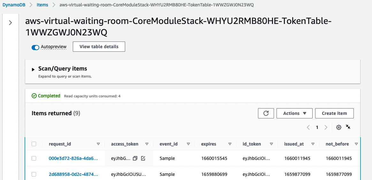Sort by id_token column arrow
The width and height of the screenshot is (372, 180).
(x=271, y=144)
